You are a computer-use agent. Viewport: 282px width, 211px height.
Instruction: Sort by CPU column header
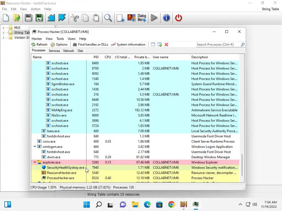click(107, 57)
